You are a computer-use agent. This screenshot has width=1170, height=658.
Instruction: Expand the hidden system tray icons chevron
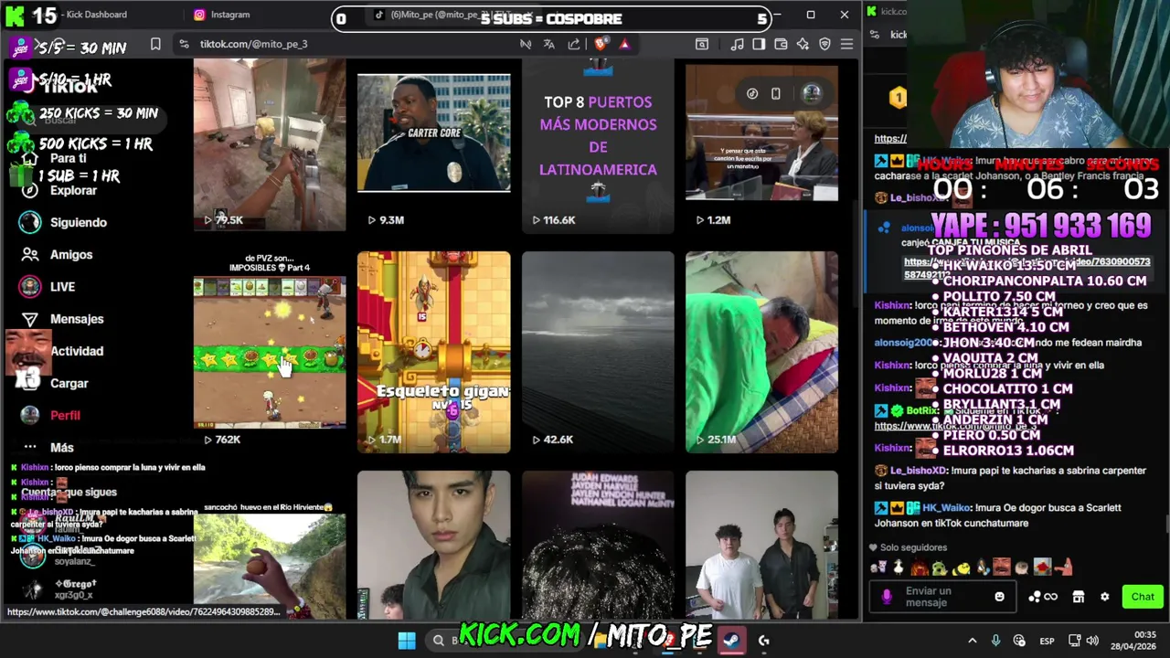pyautogui.click(x=973, y=641)
